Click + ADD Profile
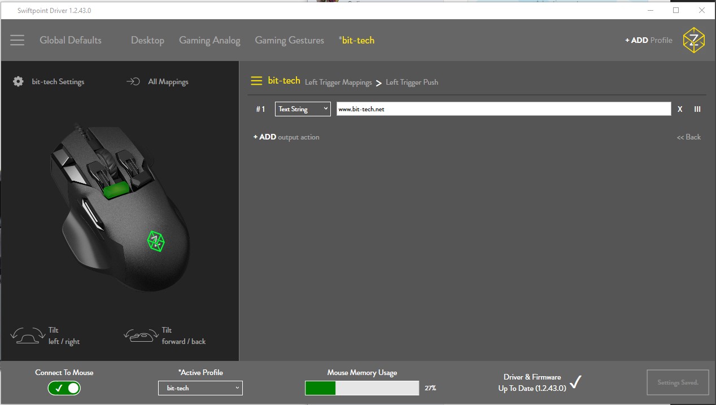Viewport: 716px width, 405px height. (648, 40)
